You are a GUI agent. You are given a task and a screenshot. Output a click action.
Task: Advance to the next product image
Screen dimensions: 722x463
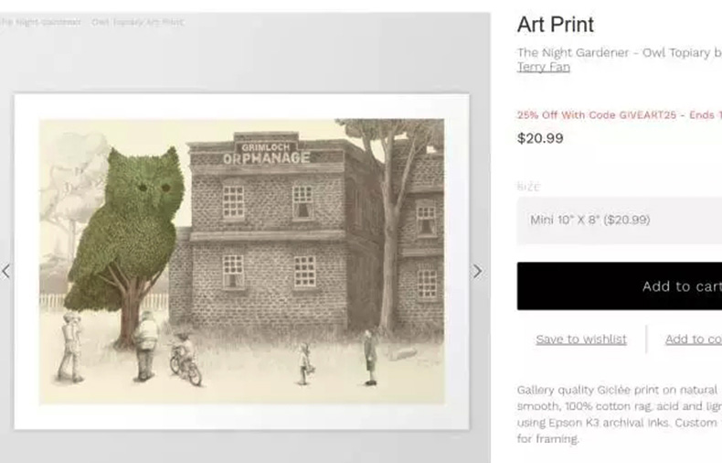click(x=477, y=271)
